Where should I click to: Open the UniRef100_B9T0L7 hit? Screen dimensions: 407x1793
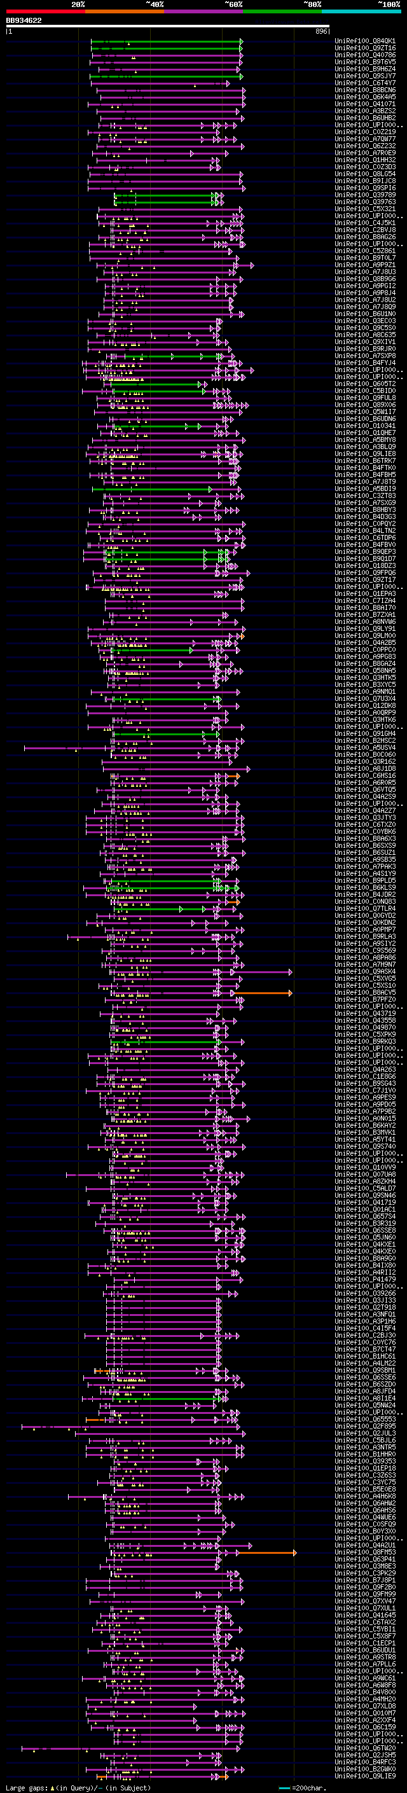pos(365,258)
